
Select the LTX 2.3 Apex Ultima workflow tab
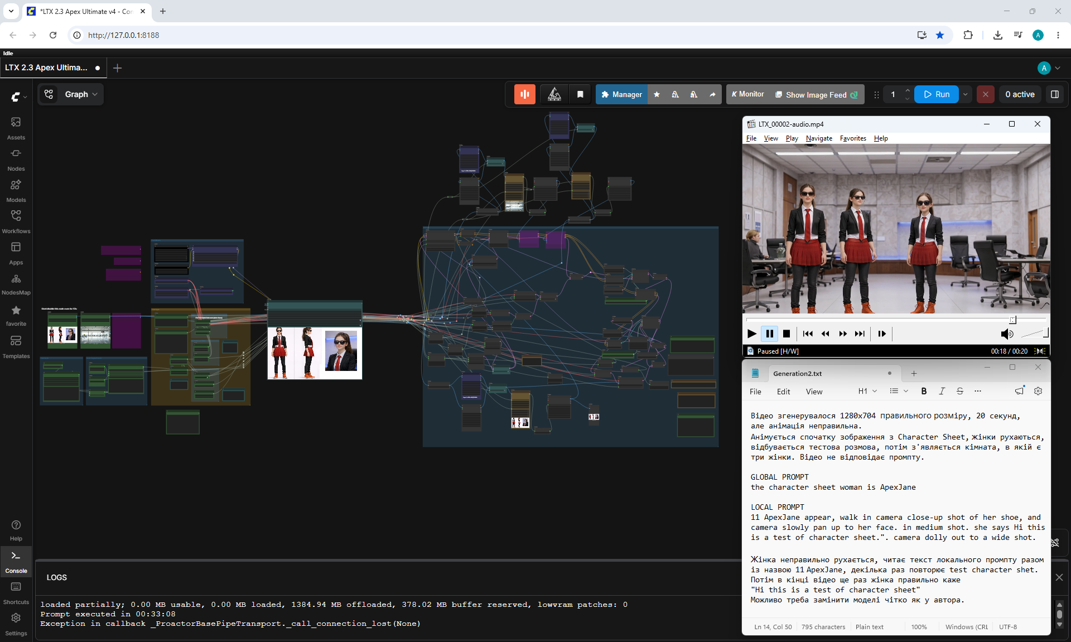tap(53, 68)
